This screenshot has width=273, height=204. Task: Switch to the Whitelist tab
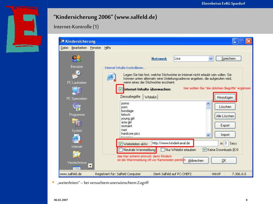[x=150, y=97]
